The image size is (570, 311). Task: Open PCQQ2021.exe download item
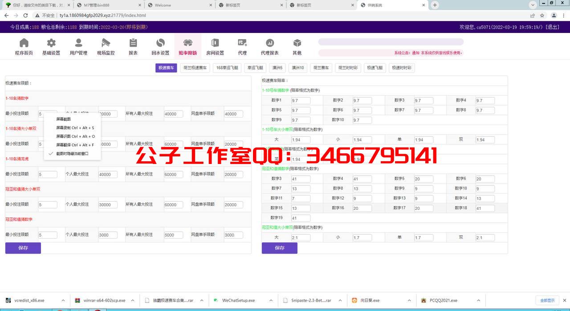click(x=444, y=300)
